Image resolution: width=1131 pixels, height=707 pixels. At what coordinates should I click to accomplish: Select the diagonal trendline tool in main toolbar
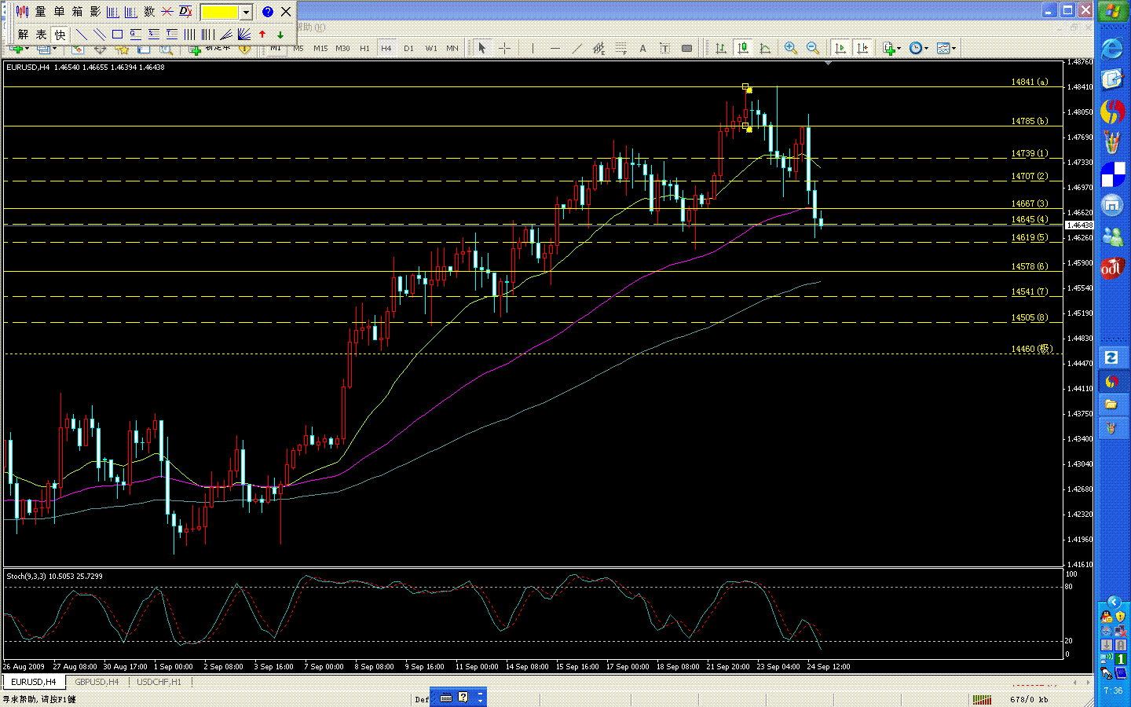click(577, 49)
